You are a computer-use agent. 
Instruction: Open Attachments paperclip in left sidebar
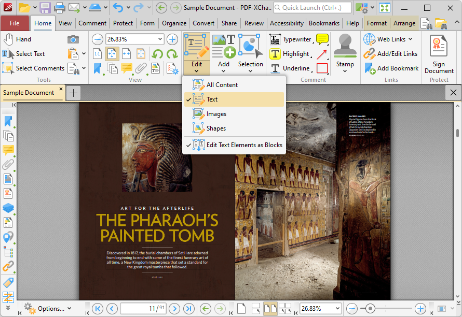8,164
